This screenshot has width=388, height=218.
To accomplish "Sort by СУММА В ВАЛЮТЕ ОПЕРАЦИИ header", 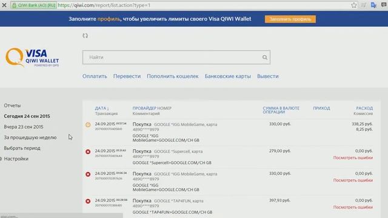I will pyautogui.click(x=281, y=110).
